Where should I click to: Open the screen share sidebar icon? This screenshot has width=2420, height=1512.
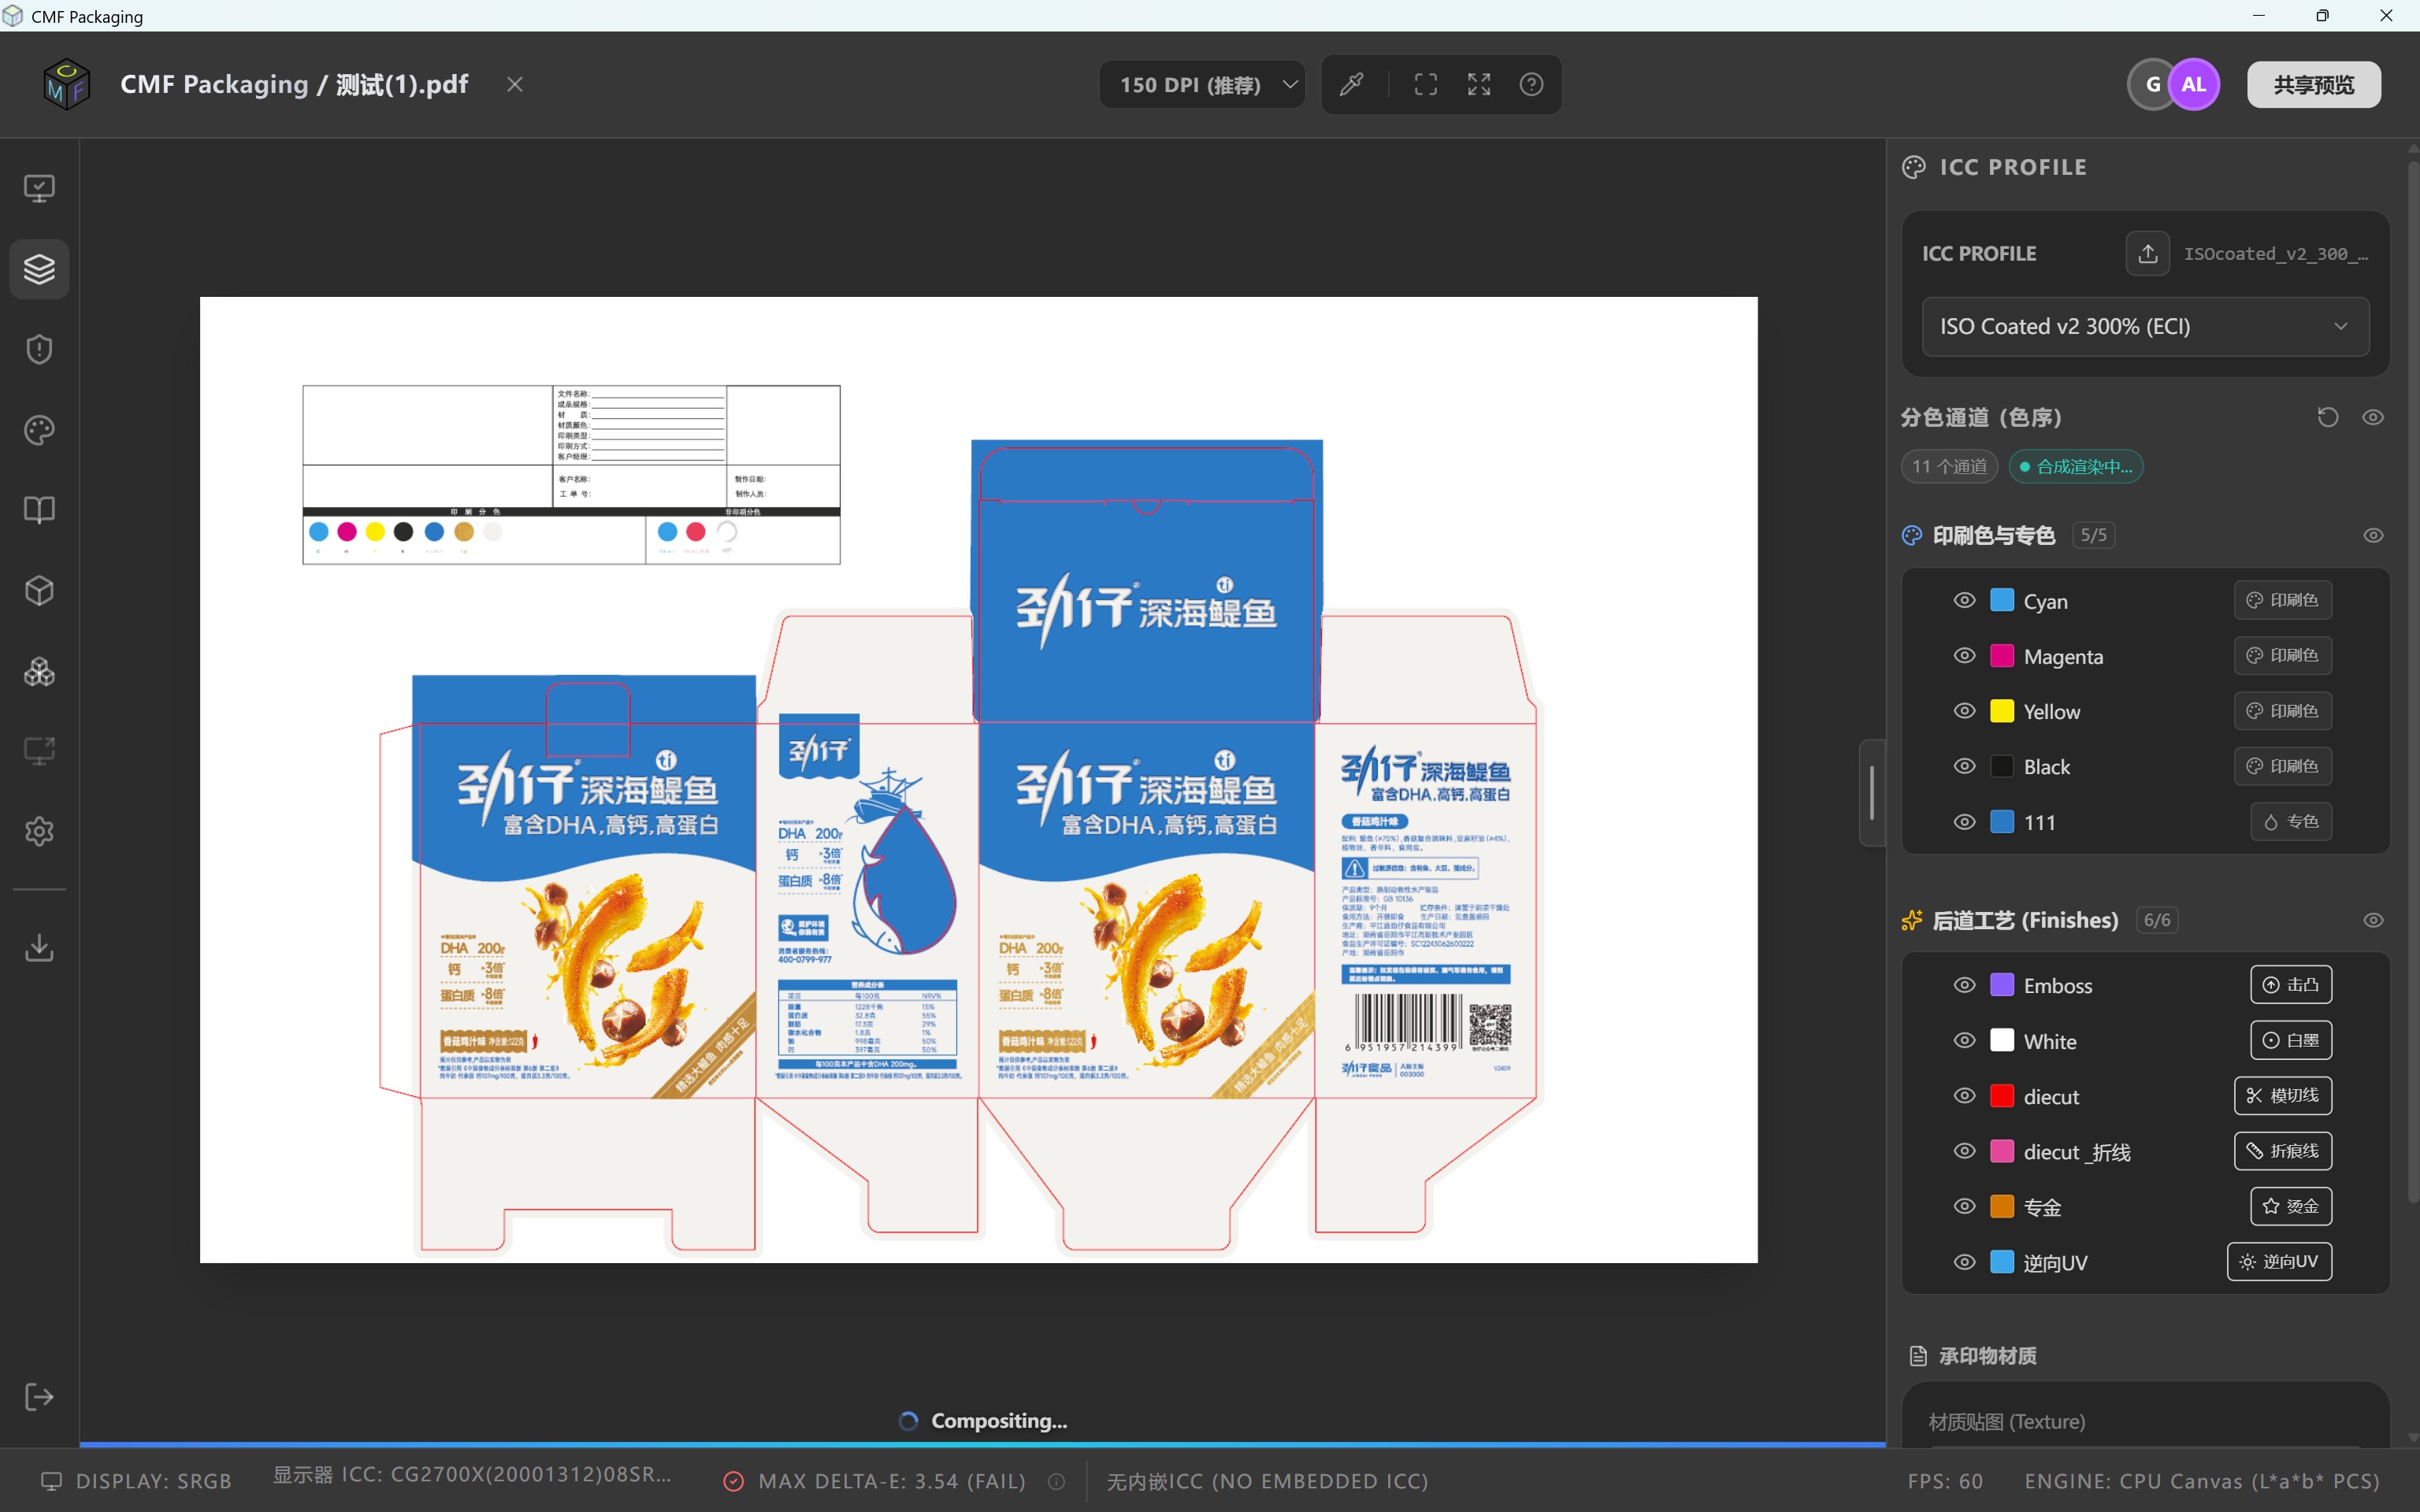(39, 751)
